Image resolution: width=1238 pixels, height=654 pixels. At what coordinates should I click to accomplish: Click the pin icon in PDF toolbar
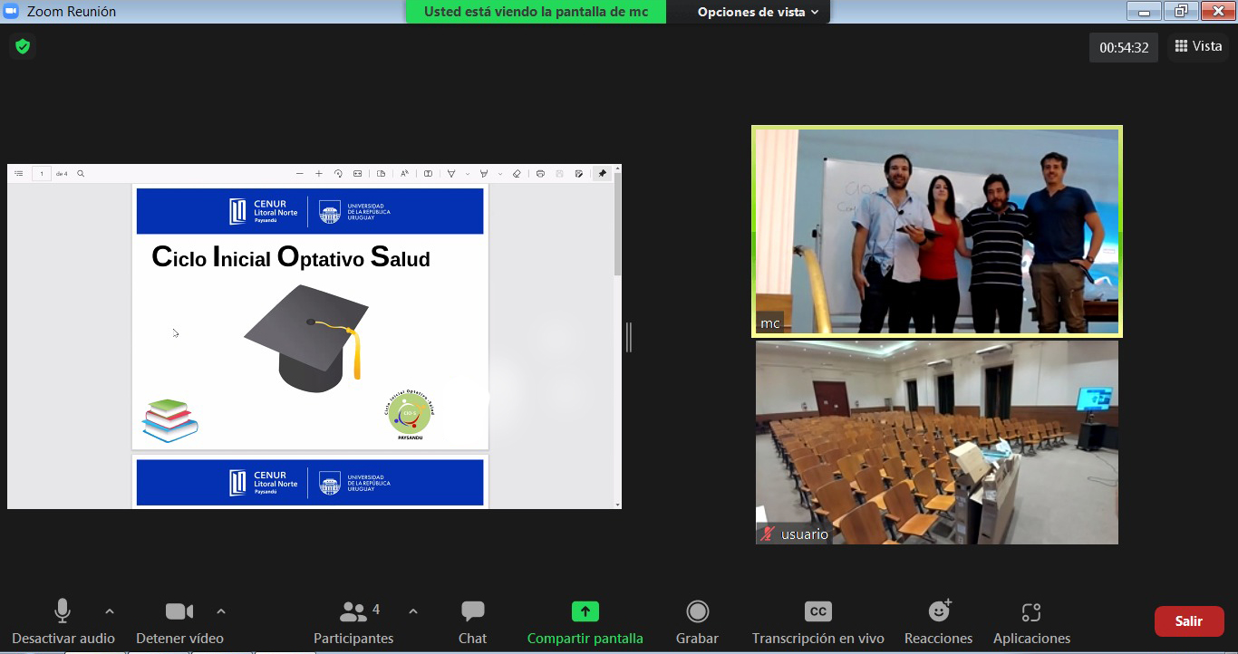(602, 174)
